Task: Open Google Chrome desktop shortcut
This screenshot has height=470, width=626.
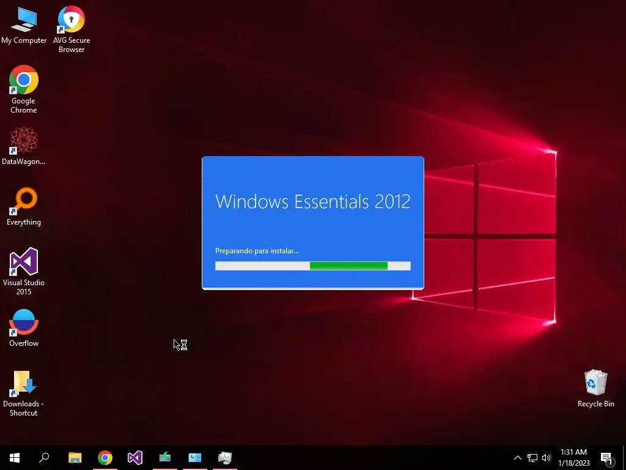Action: [24, 89]
